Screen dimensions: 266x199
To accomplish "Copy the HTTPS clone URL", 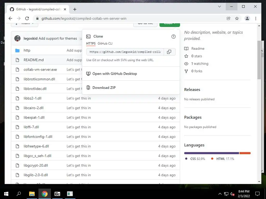I will (169, 52).
